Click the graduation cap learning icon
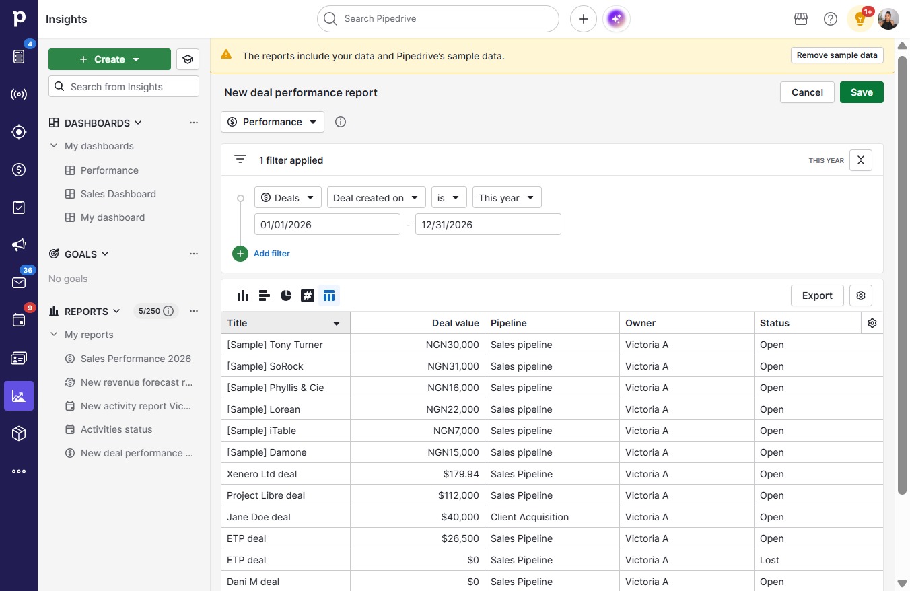The width and height of the screenshot is (910, 591). click(188, 59)
